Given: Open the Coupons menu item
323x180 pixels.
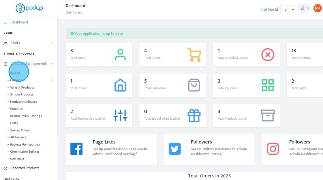Looking at the screenshot, I should 16,109.
